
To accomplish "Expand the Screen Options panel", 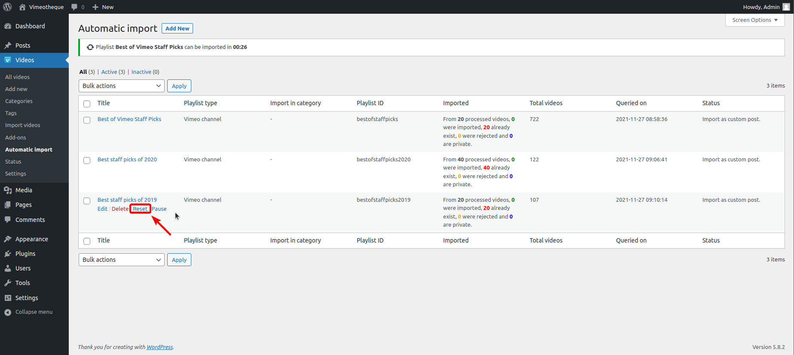I will click(x=755, y=20).
